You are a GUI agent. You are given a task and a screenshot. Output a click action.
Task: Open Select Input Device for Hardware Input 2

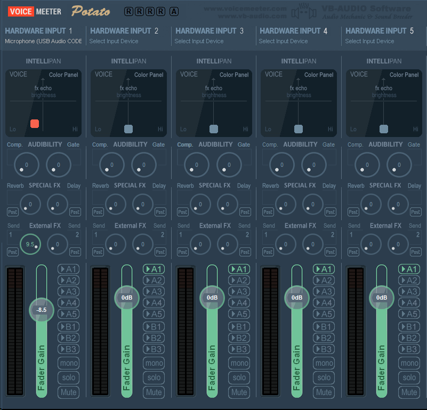point(114,41)
